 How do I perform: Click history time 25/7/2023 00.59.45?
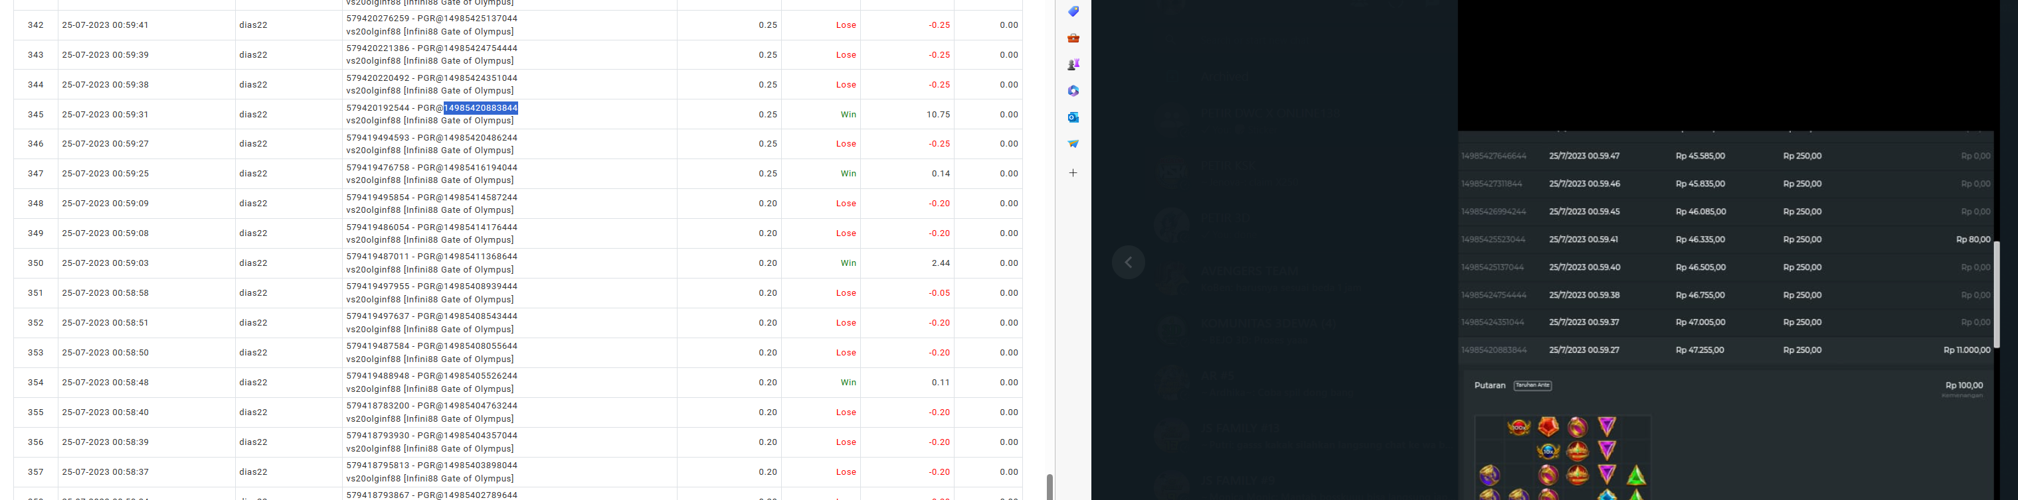tap(1584, 212)
